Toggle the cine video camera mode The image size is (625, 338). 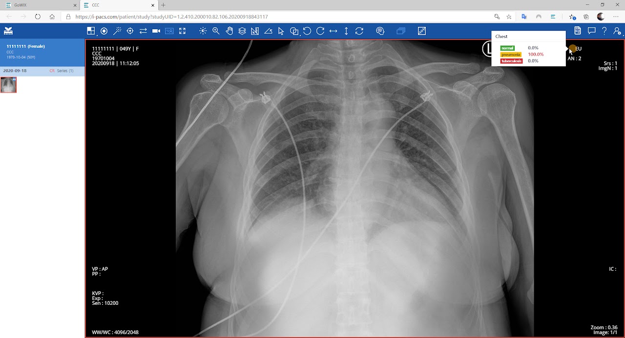156,31
